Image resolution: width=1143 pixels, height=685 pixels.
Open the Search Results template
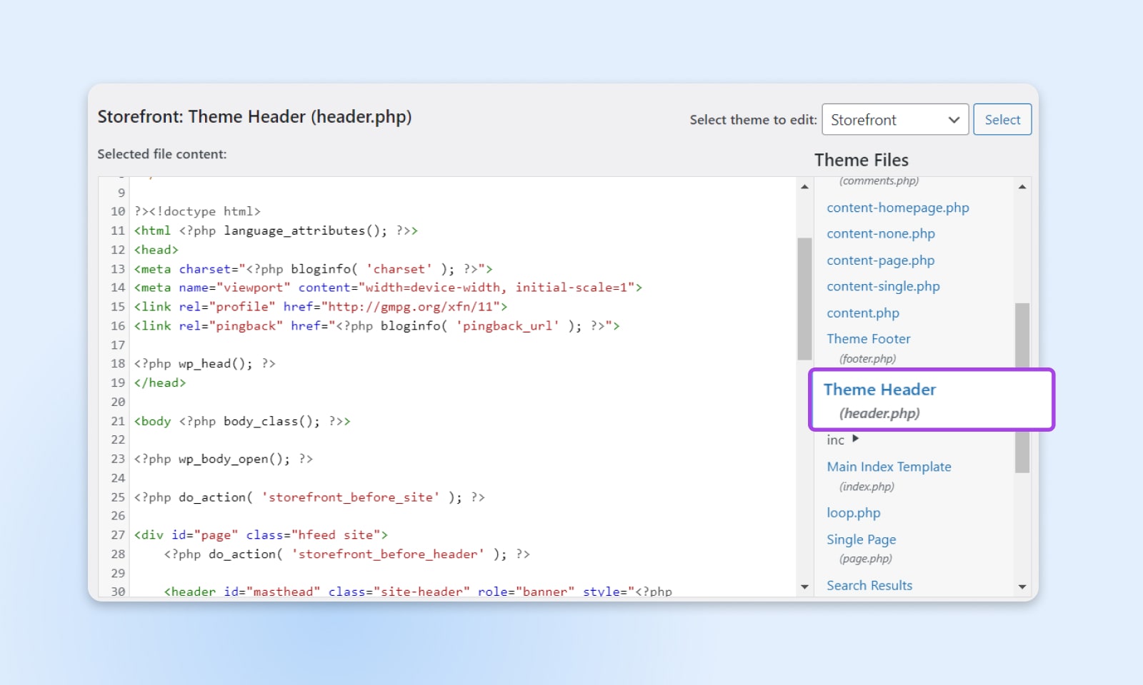pos(869,585)
